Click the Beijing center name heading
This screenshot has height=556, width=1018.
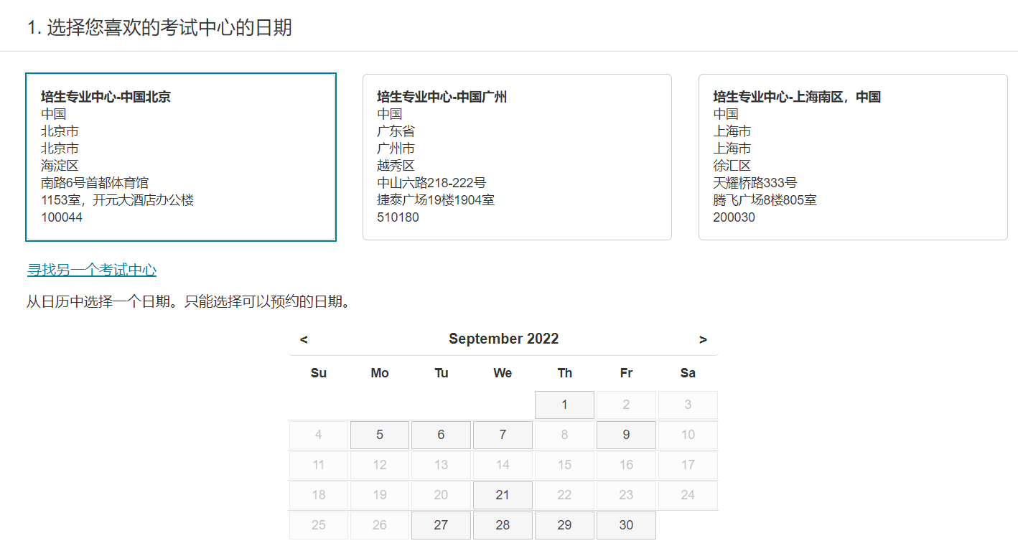click(106, 97)
